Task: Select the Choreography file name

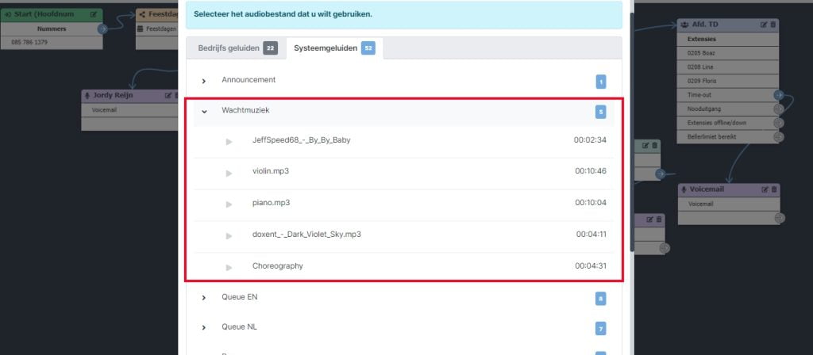Action: pos(277,266)
